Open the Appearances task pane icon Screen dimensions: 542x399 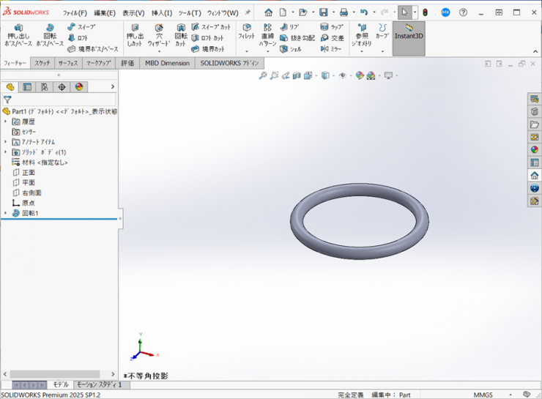pyautogui.click(x=535, y=149)
